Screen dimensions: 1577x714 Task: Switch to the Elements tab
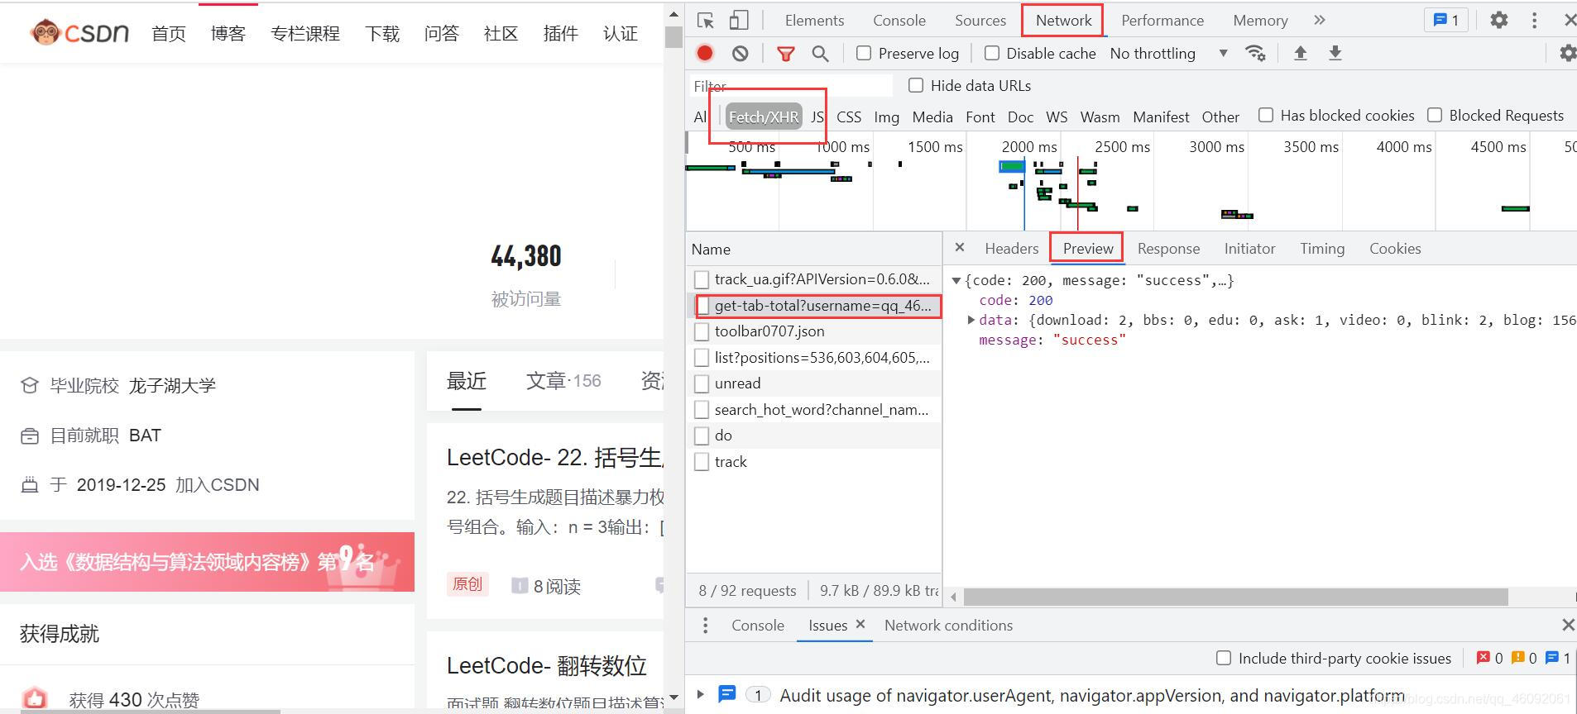(x=814, y=20)
